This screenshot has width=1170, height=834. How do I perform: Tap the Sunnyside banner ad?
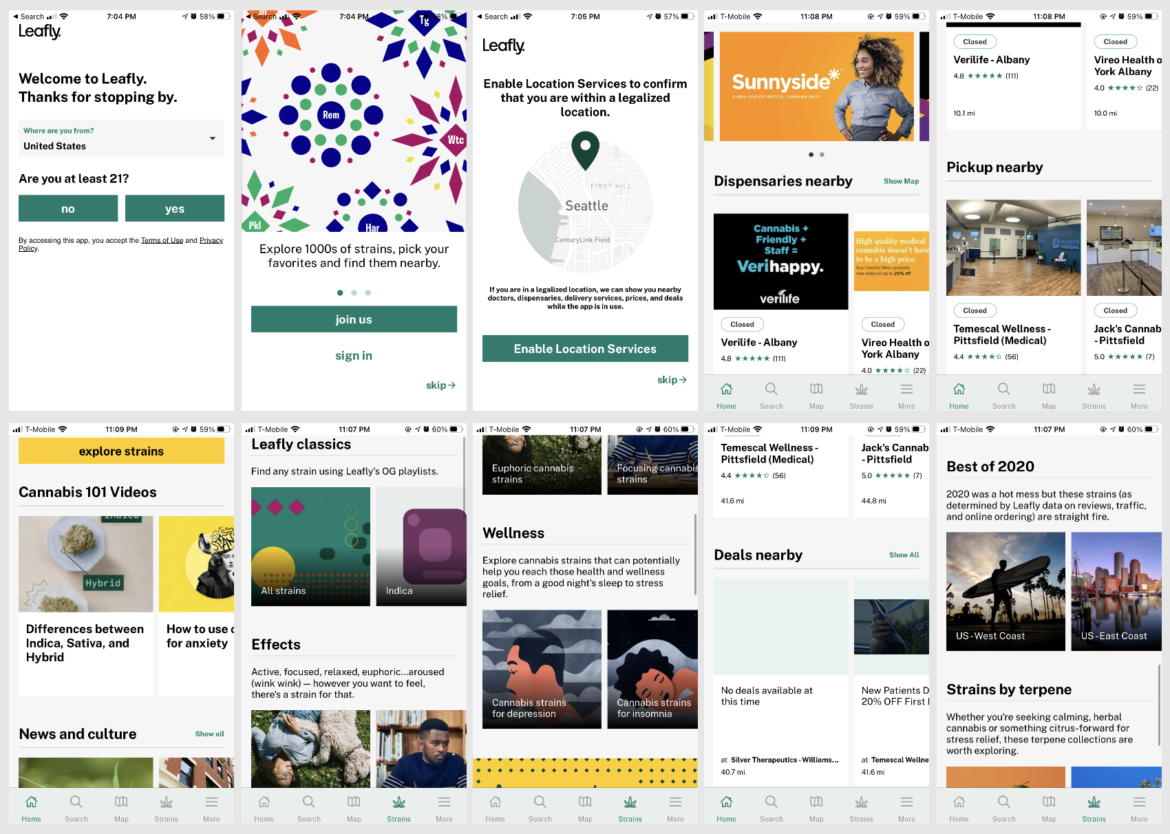[817, 86]
